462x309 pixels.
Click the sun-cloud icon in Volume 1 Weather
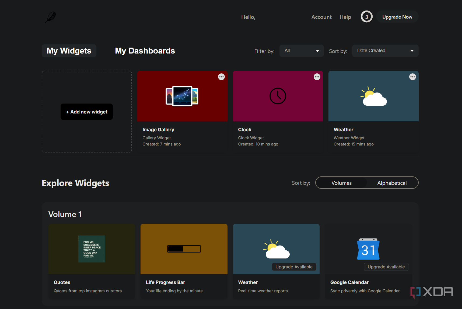point(276,249)
